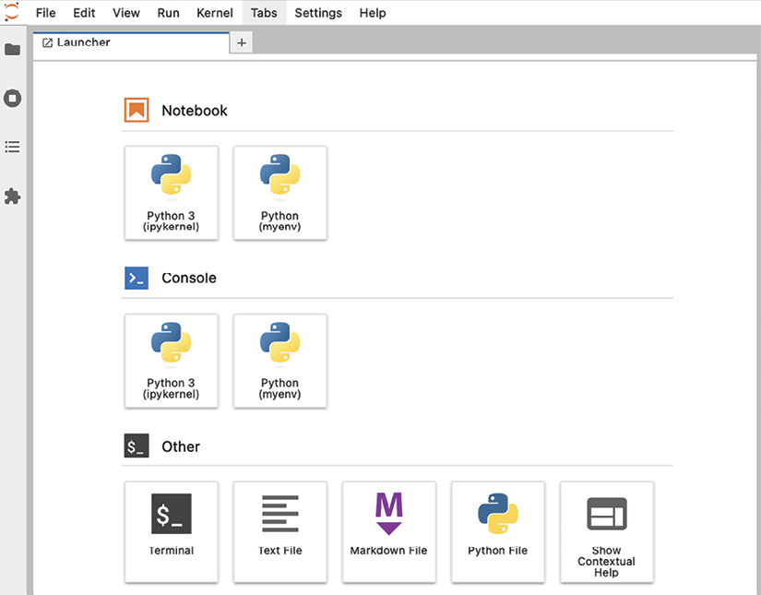Create a new Python File
Image resolution: width=761 pixels, height=595 pixels.
497,532
